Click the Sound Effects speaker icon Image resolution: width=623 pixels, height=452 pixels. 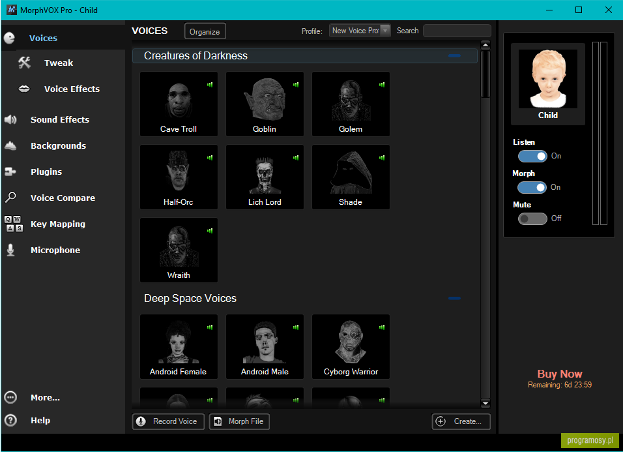[10, 119]
